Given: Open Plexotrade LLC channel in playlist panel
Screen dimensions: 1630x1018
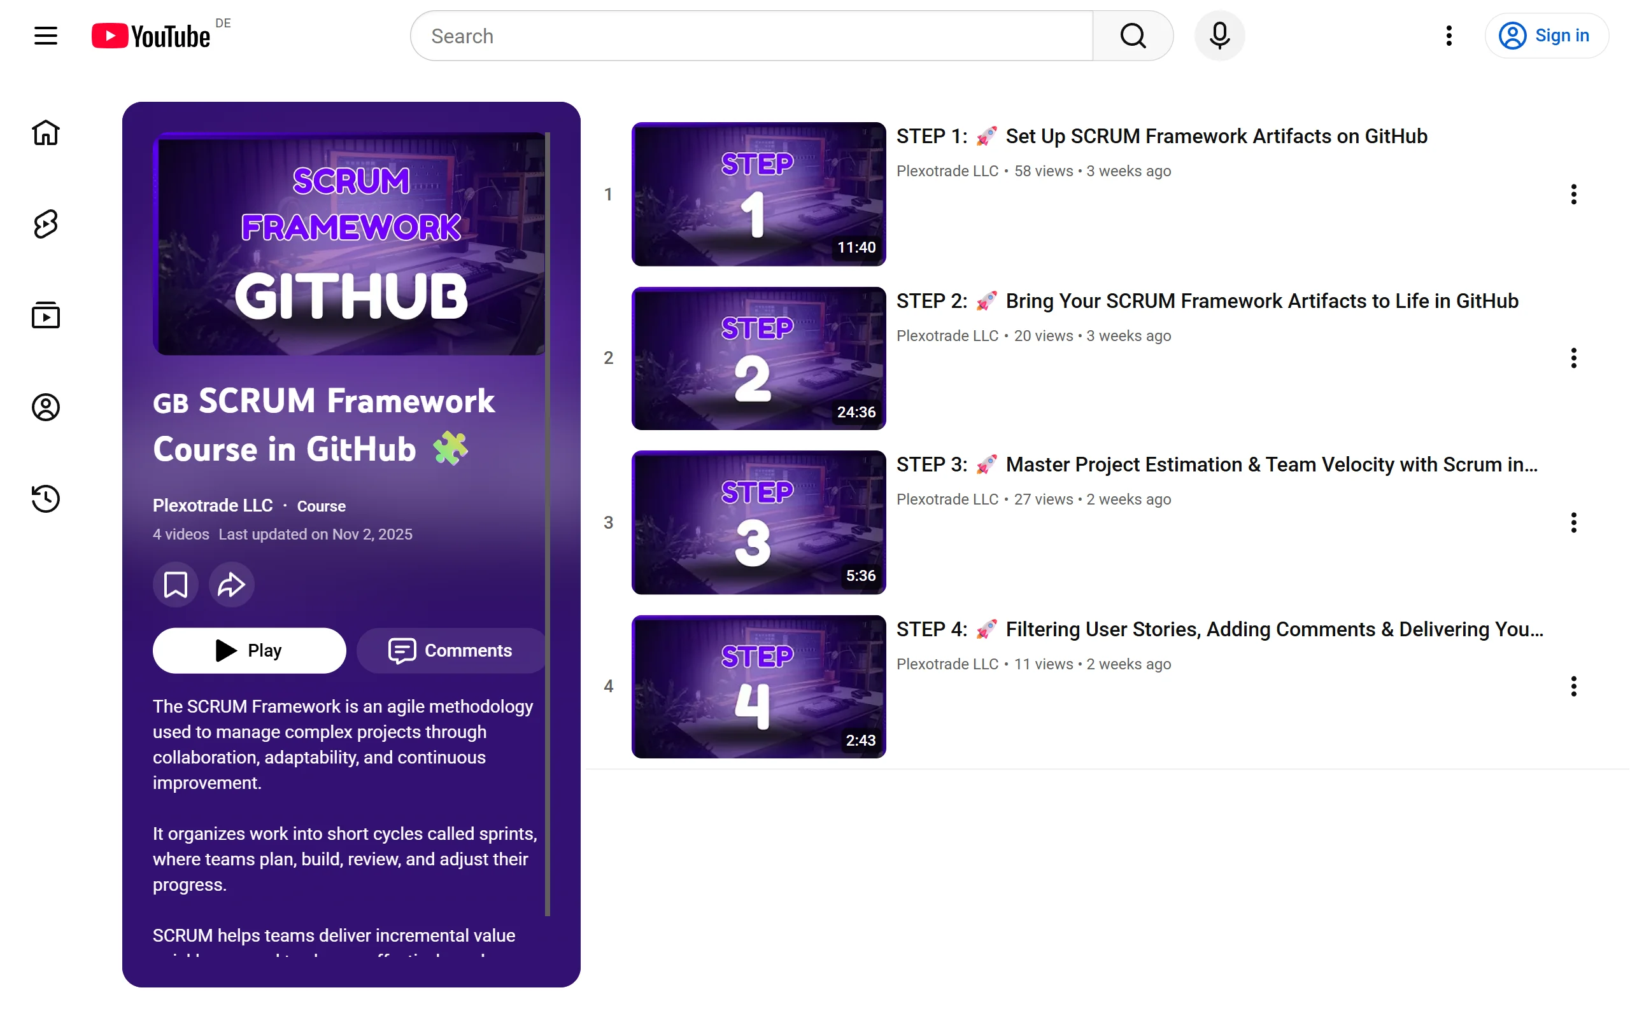Looking at the screenshot, I should pos(213,506).
